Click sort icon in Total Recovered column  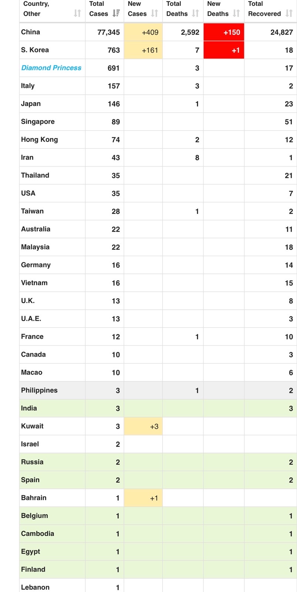pos(289,13)
